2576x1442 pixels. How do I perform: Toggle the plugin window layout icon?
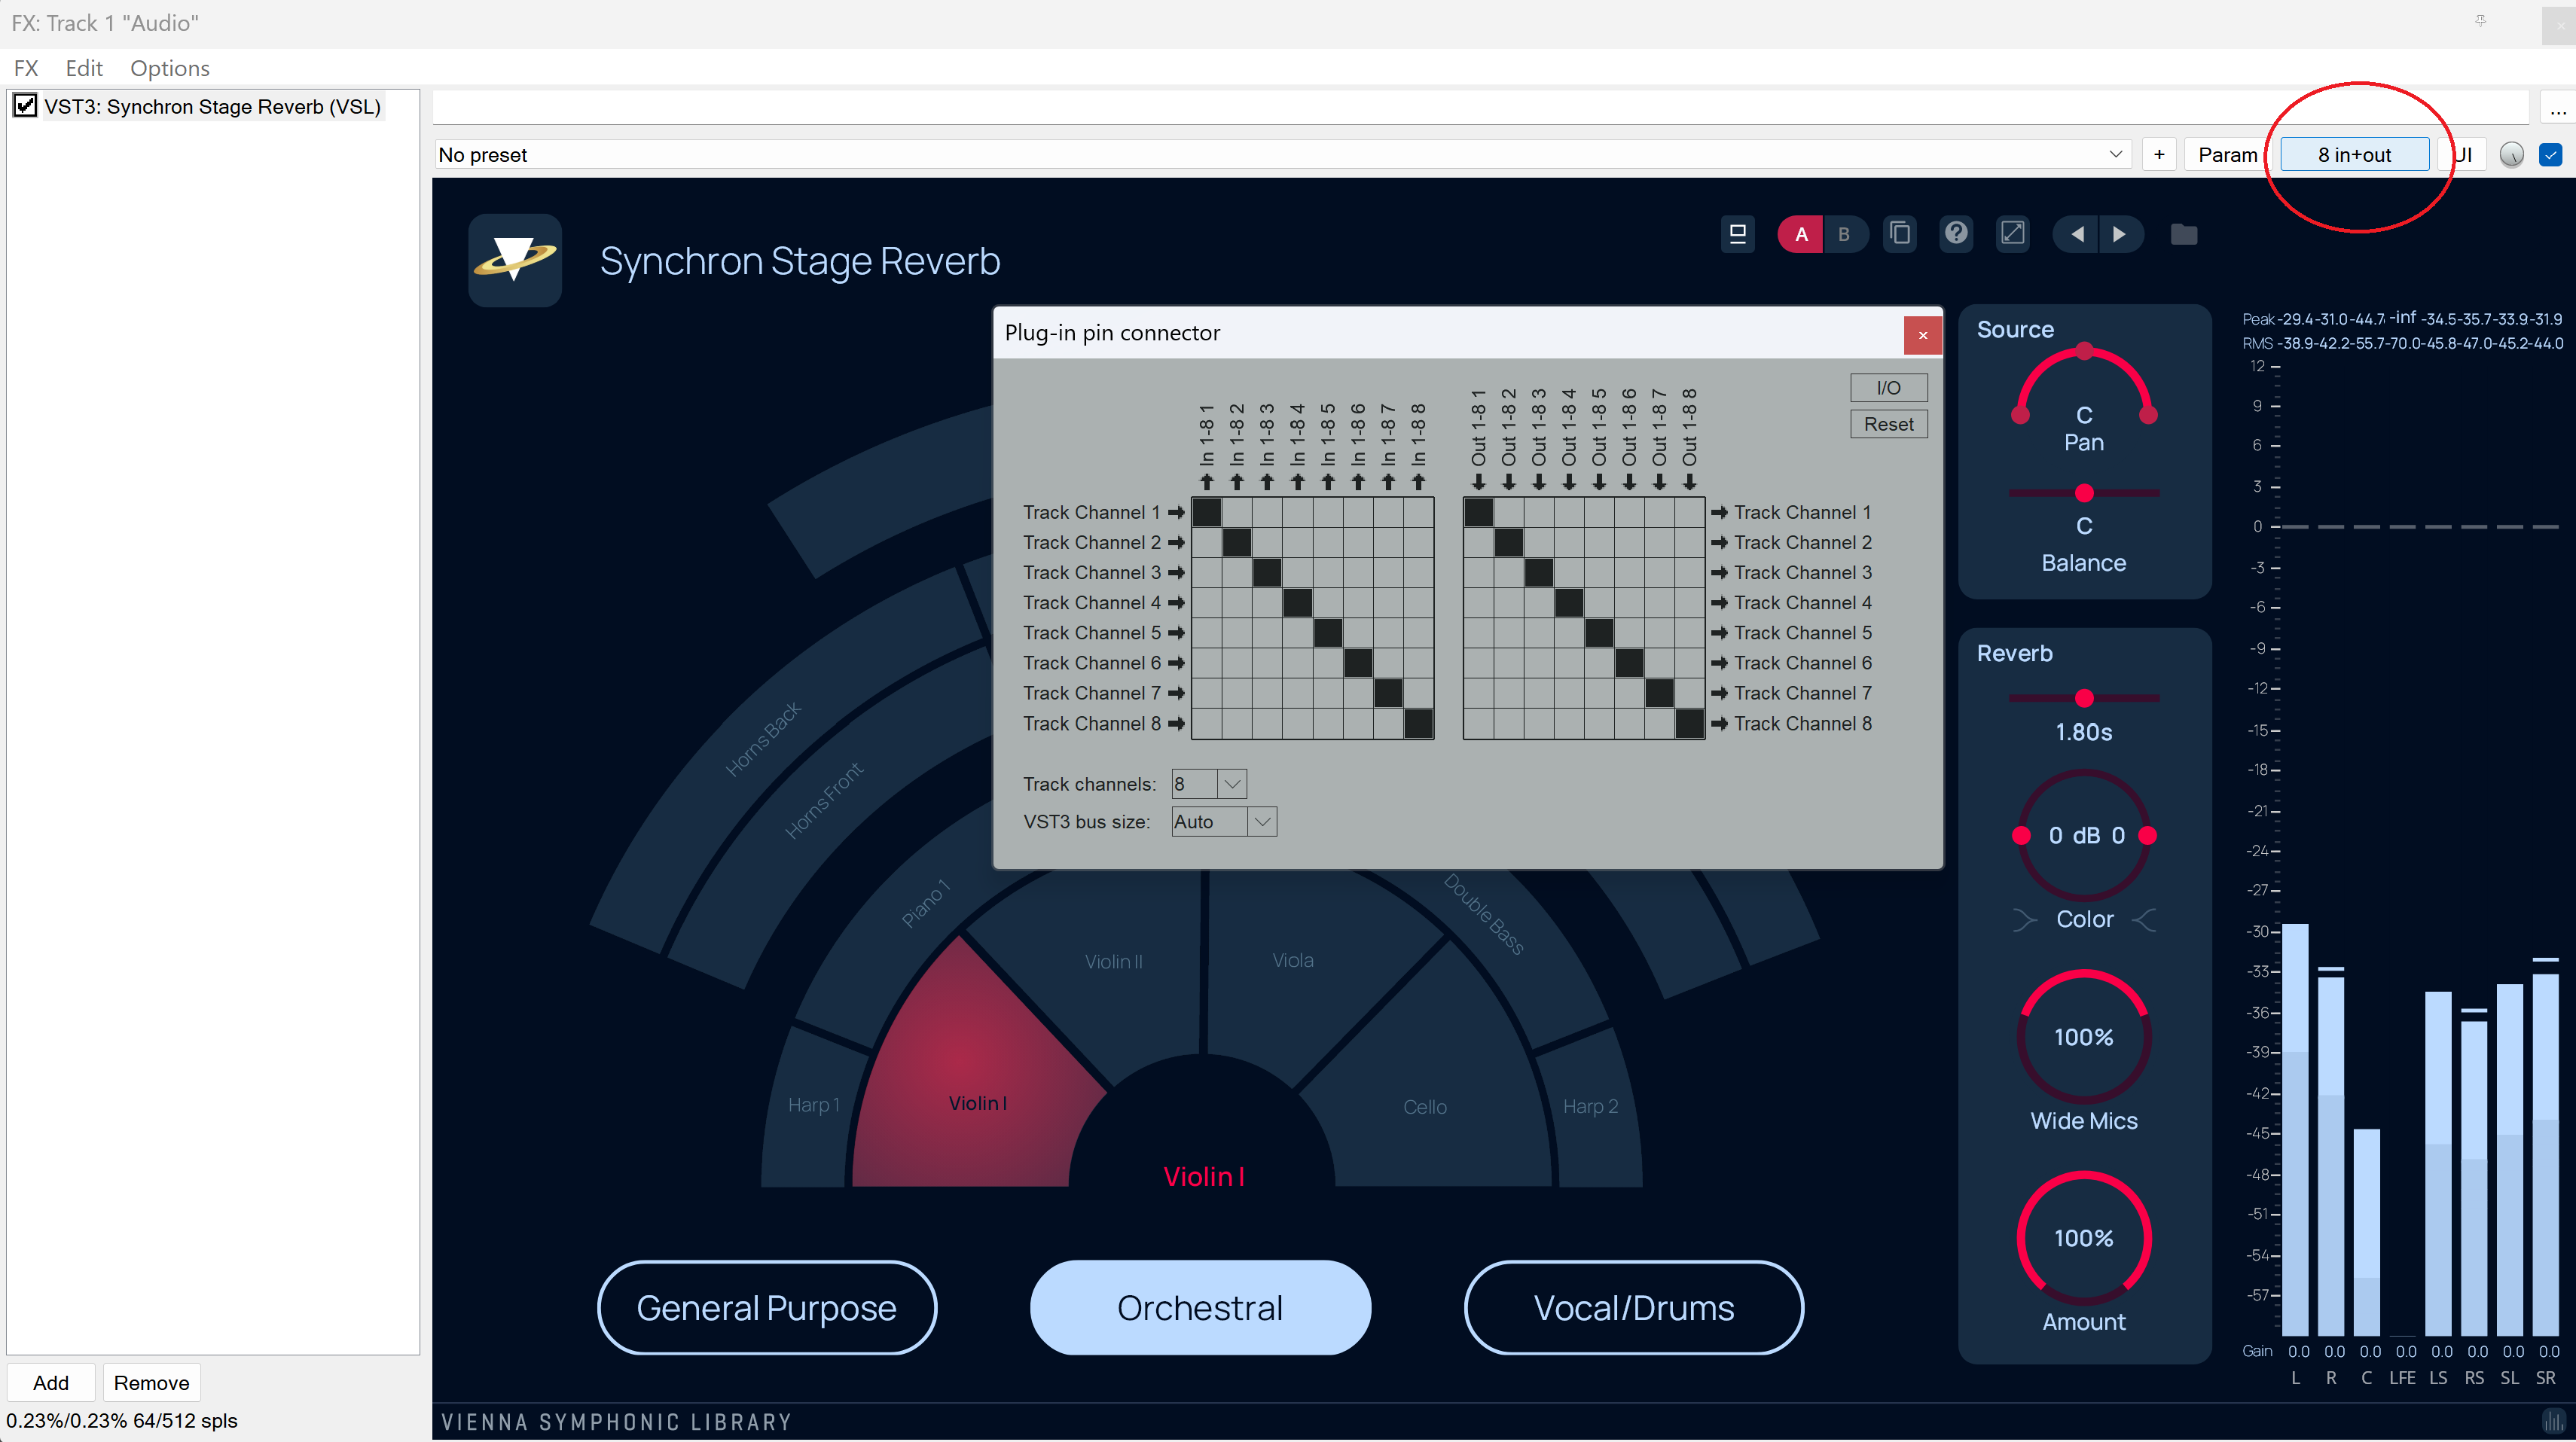pos(1738,234)
